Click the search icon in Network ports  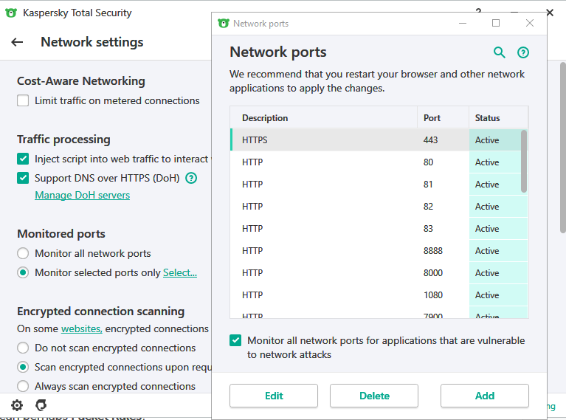click(x=500, y=52)
